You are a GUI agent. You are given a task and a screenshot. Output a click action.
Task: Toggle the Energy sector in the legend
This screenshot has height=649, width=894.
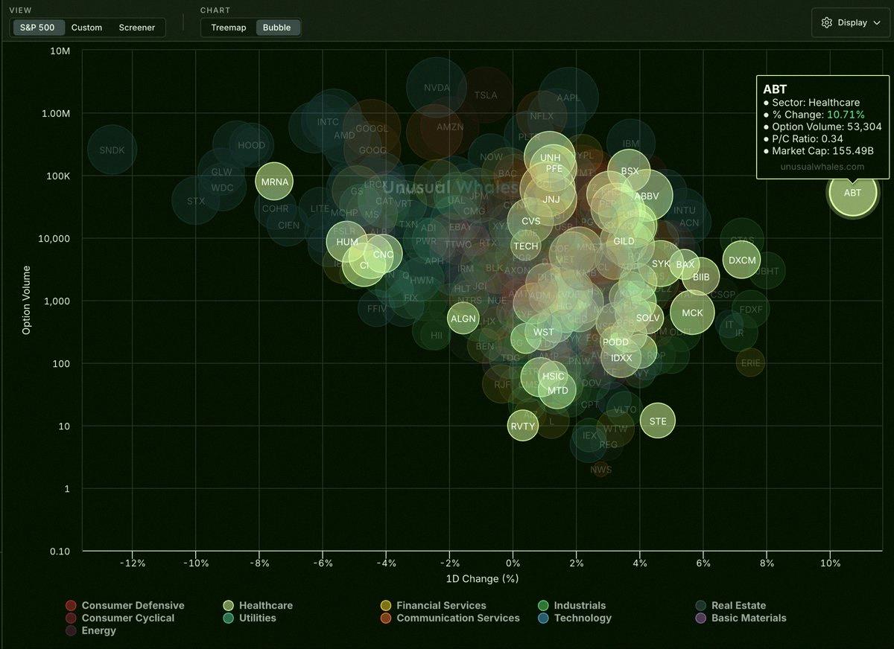(91, 630)
